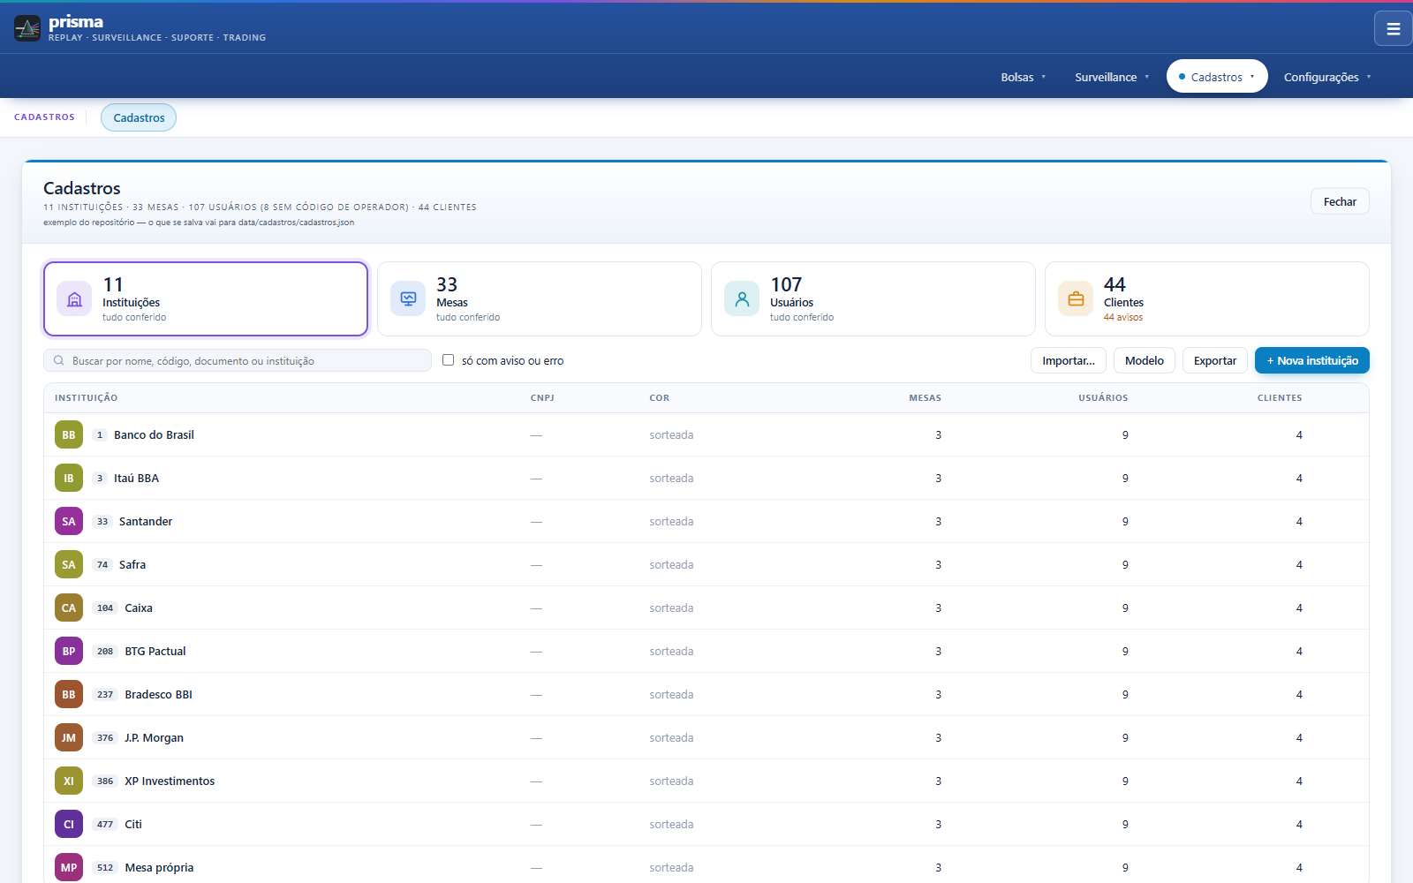Open the Banco do Brasil row
The height and width of the screenshot is (883, 1413).
[706, 434]
